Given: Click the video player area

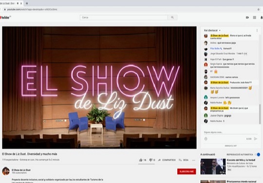Looking at the screenshot, I should coord(99,88).
